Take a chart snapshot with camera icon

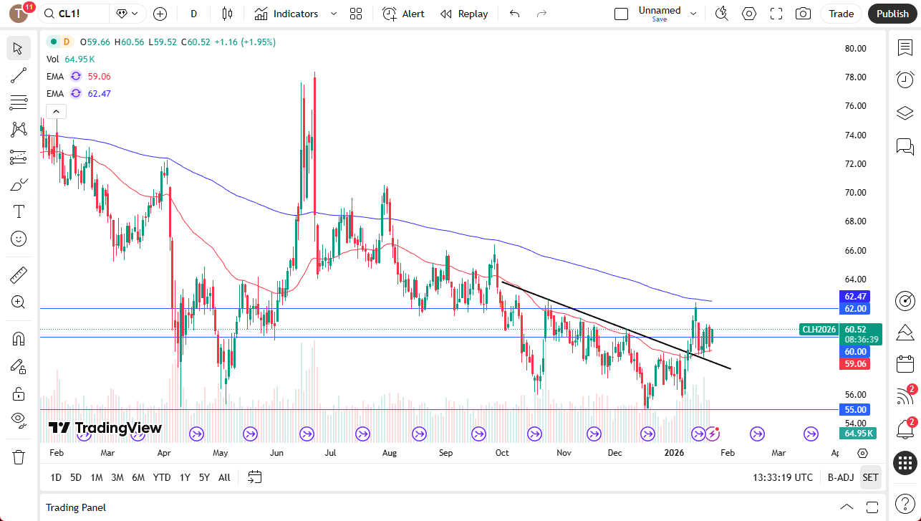pos(804,14)
